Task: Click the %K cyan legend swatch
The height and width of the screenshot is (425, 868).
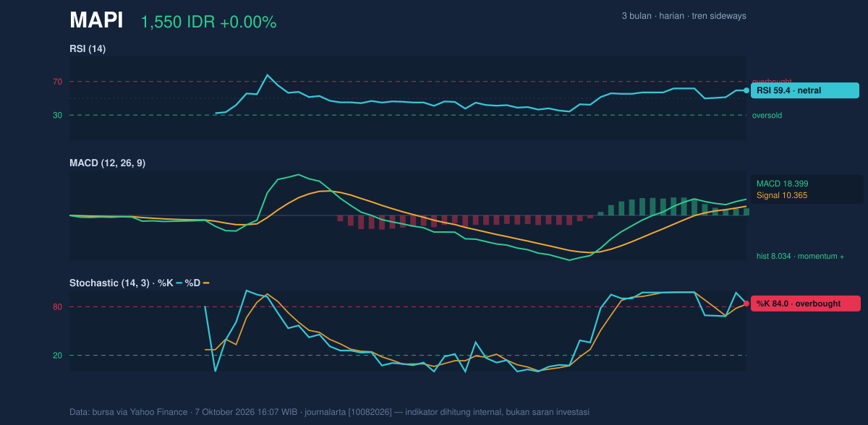Action: pos(179,283)
